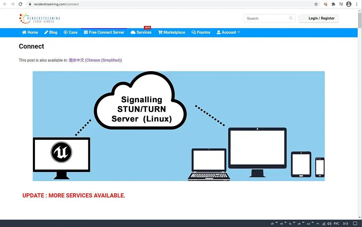Screen dimensions: 362x227
Task: Click inside the Search input field
Action: pos(267,18)
